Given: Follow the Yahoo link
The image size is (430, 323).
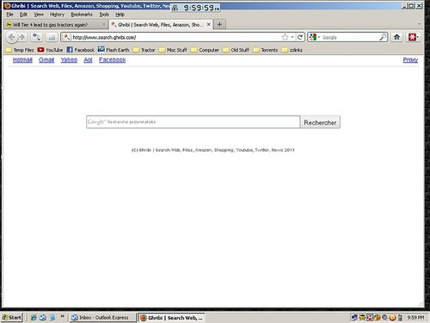Looking at the screenshot, I should [69, 59].
